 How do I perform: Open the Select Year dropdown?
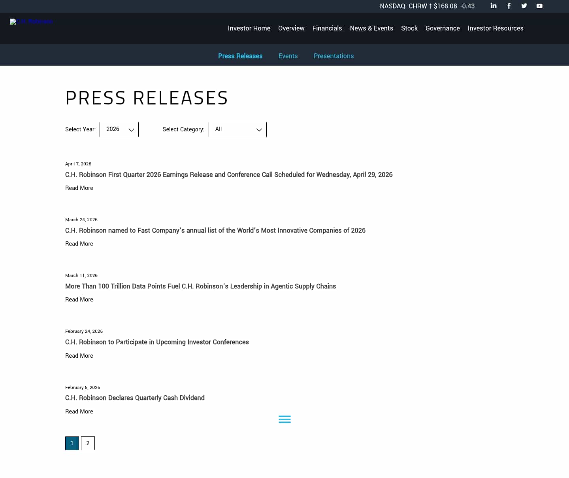coord(119,129)
